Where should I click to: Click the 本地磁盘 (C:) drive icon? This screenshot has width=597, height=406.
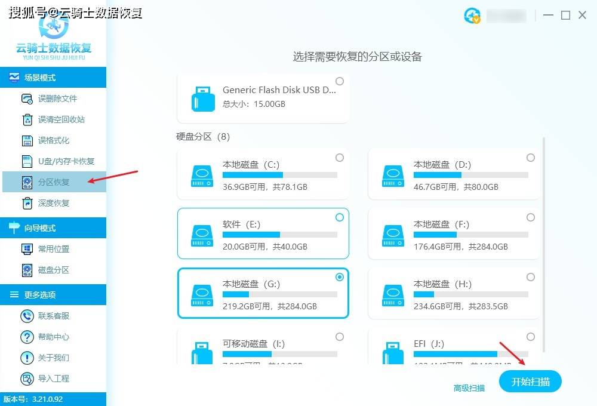click(x=202, y=176)
